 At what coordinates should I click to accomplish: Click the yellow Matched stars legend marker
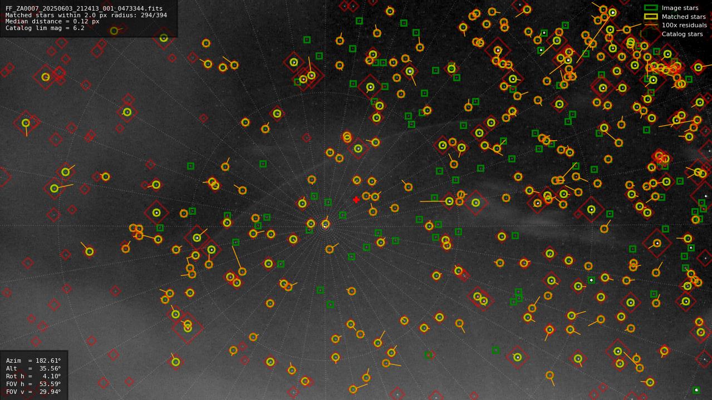tap(651, 17)
